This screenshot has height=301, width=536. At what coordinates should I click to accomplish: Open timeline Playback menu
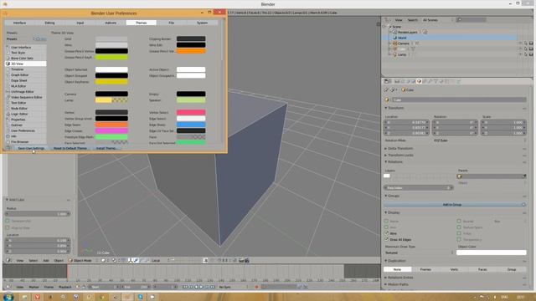[x=65, y=287]
